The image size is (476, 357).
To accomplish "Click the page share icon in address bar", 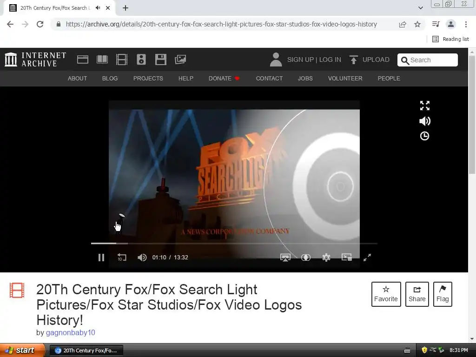I will 403,24.
